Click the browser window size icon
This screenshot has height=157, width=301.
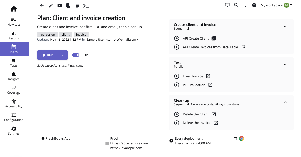[x=235, y=139]
